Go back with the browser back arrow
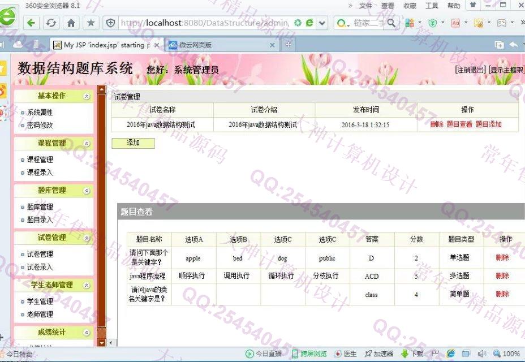525x362 pixels. [31, 23]
